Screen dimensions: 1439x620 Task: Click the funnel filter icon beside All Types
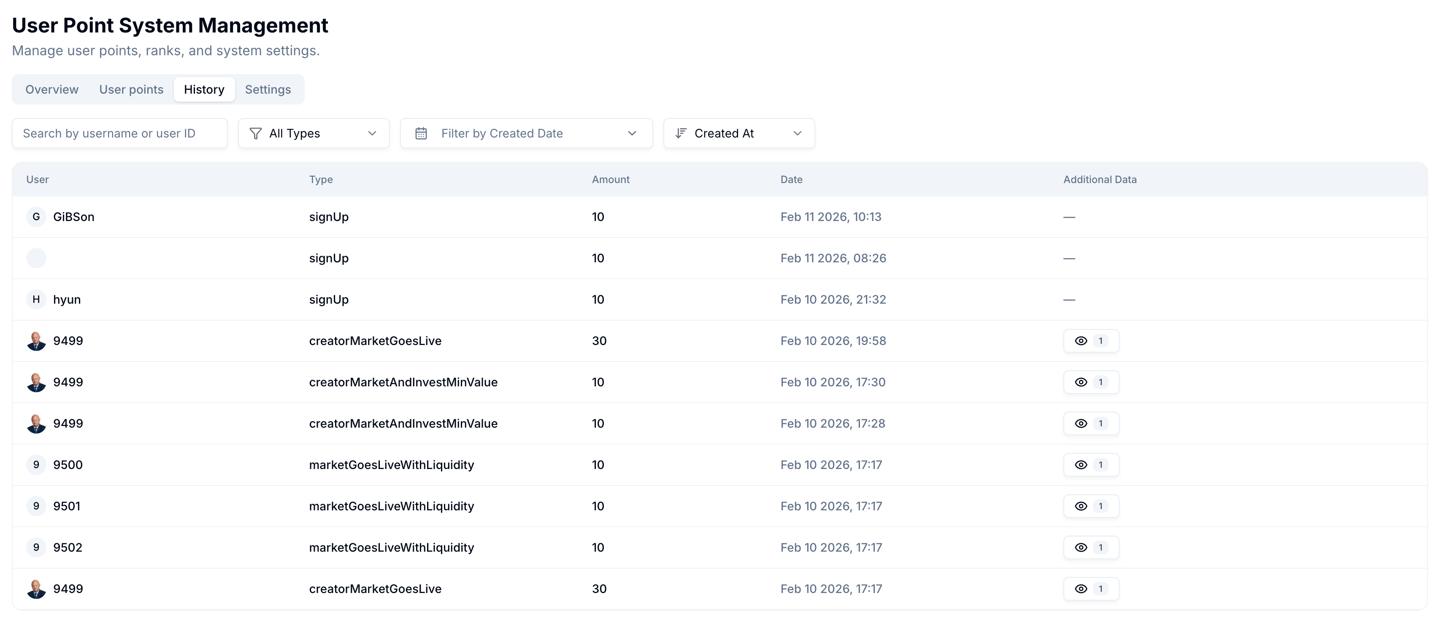255,134
